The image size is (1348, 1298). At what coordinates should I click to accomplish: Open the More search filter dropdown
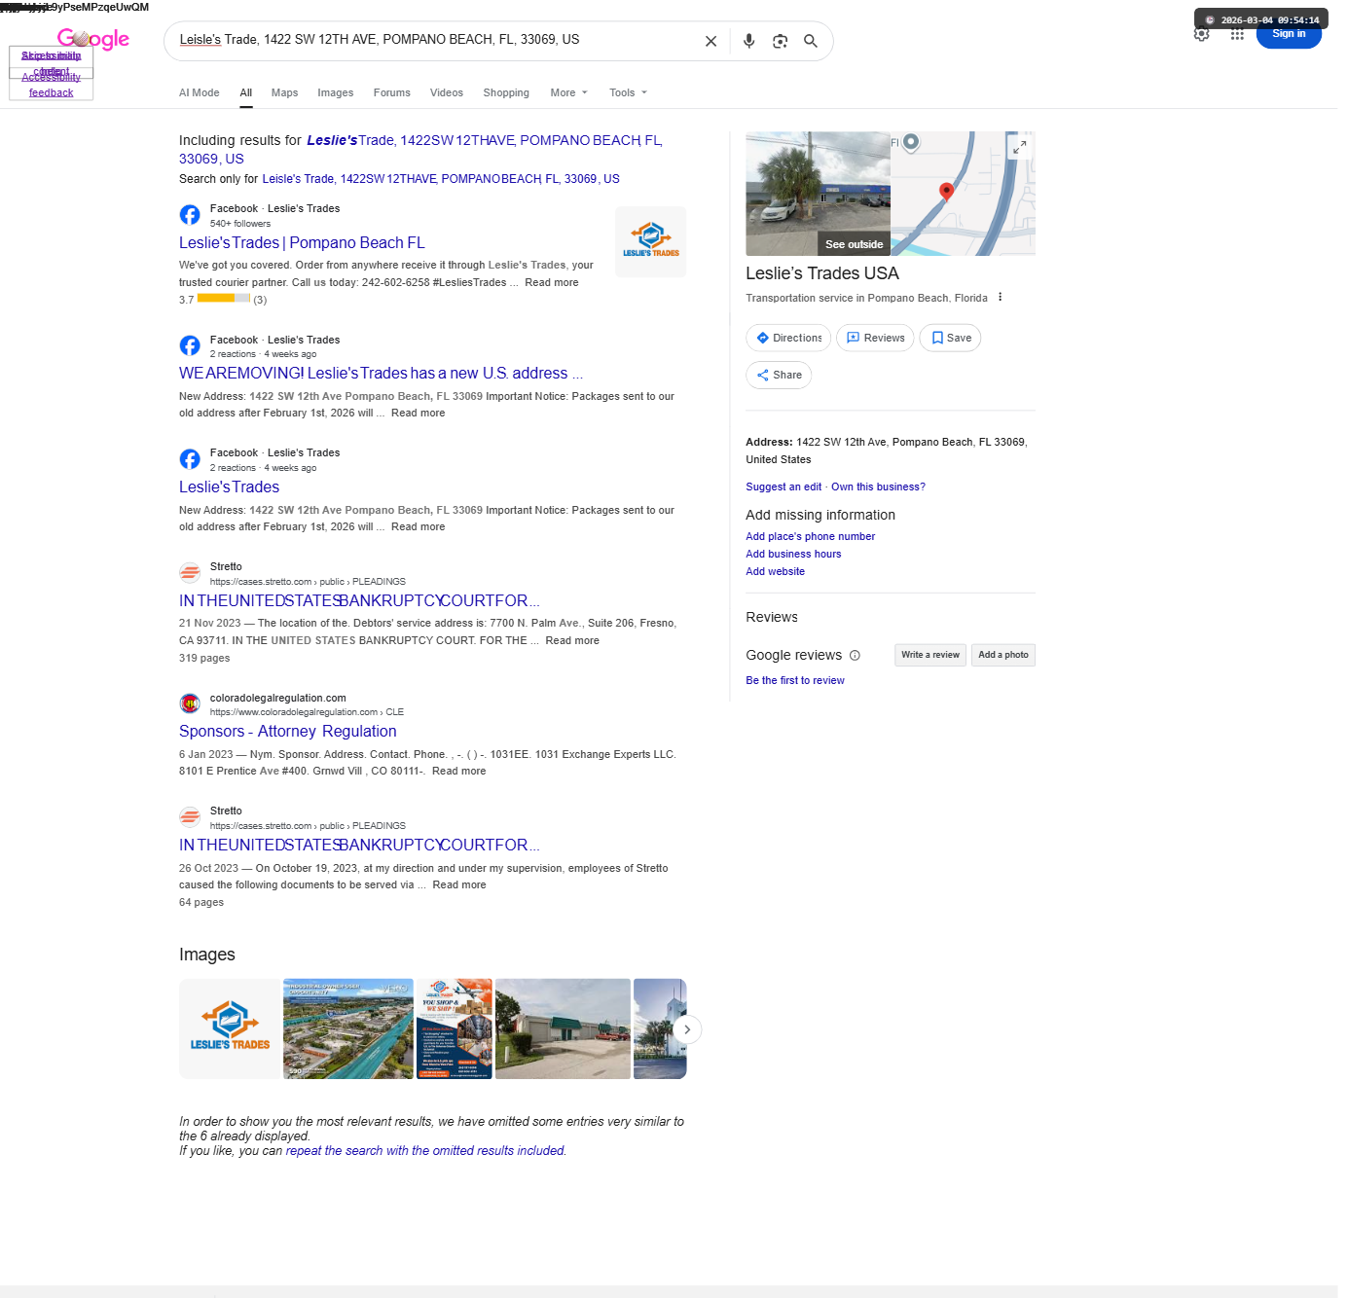[x=568, y=92]
